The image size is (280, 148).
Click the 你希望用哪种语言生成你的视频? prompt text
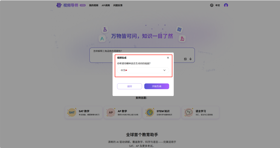point(134,63)
